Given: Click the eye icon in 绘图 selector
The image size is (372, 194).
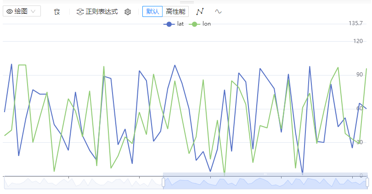Looking at the screenshot, I should tap(9, 11).
